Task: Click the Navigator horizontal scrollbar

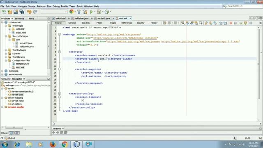Action: click(x=14, y=127)
